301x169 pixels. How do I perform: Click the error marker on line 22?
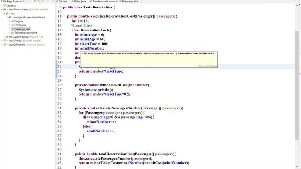point(56,67)
